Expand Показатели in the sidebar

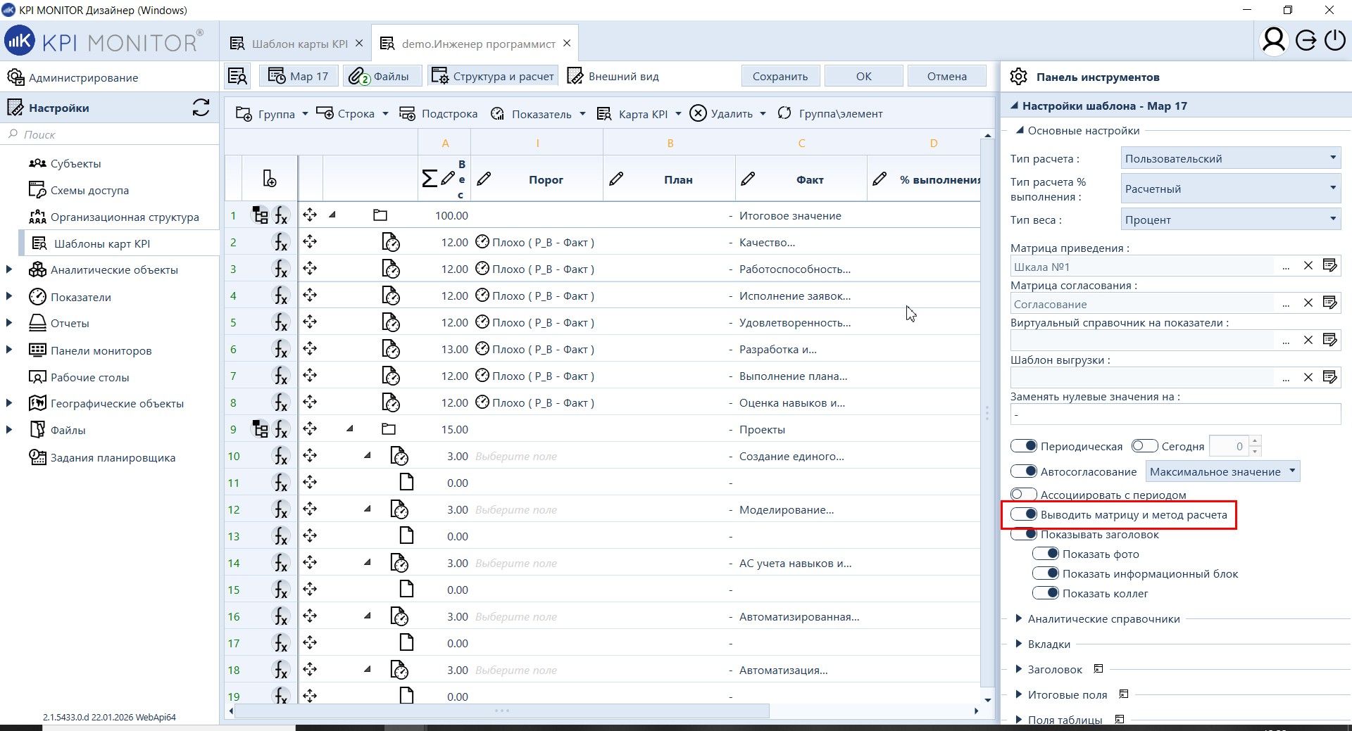(x=9, y=296)
